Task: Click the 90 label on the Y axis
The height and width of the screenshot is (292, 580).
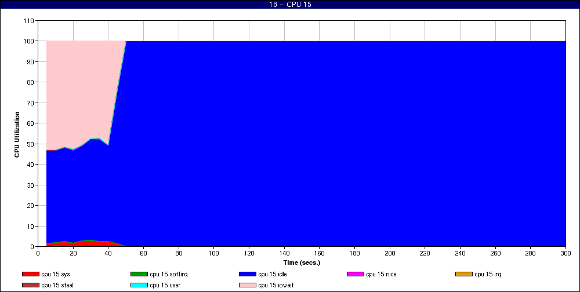Action: (x=31, y=62)
